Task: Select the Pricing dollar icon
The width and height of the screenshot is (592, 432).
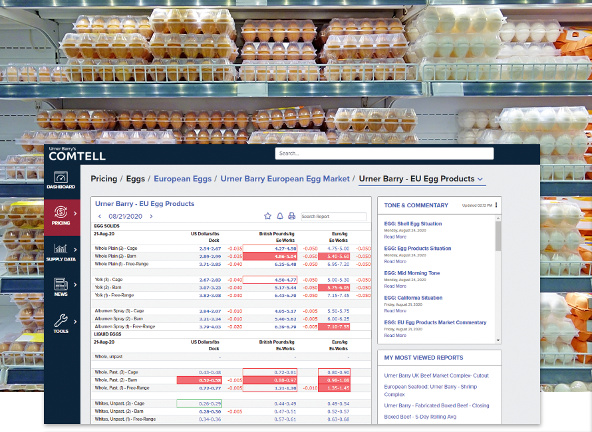Action: [x=61, y=213]
